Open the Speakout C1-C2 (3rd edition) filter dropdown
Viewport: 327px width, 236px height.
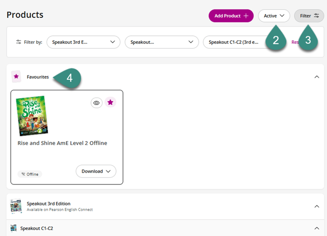(234, 42)
